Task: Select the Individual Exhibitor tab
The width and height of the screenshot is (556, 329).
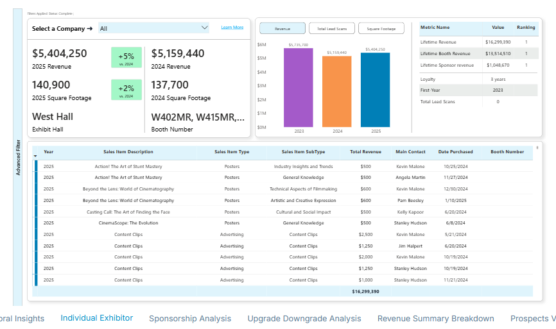Action: [97, 318]
